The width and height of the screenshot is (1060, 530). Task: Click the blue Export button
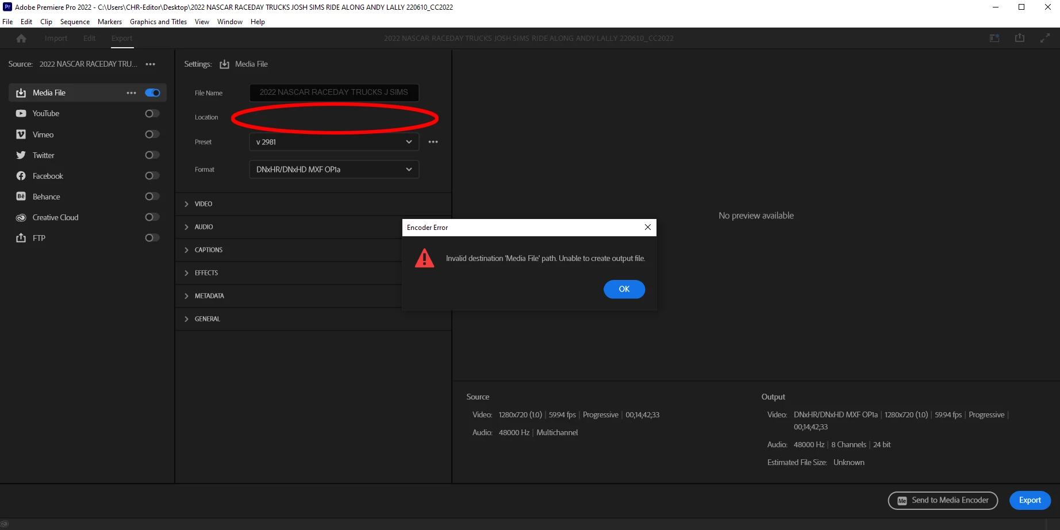tap(1030, 501)
